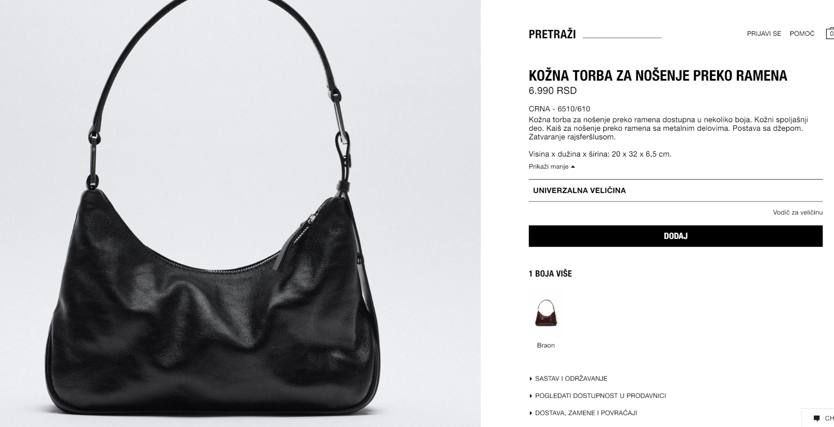Select UNIVERZALNA VELIČINA size option
Viewport: 834px width, 427px height.
[676, 191]
